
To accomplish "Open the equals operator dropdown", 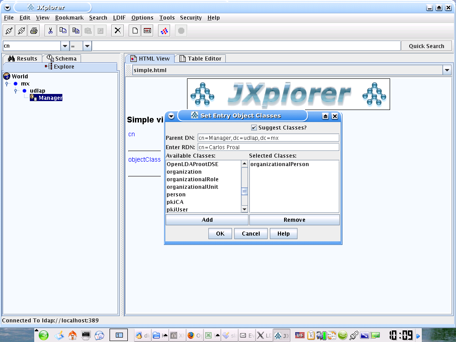I will click(87, 46).
